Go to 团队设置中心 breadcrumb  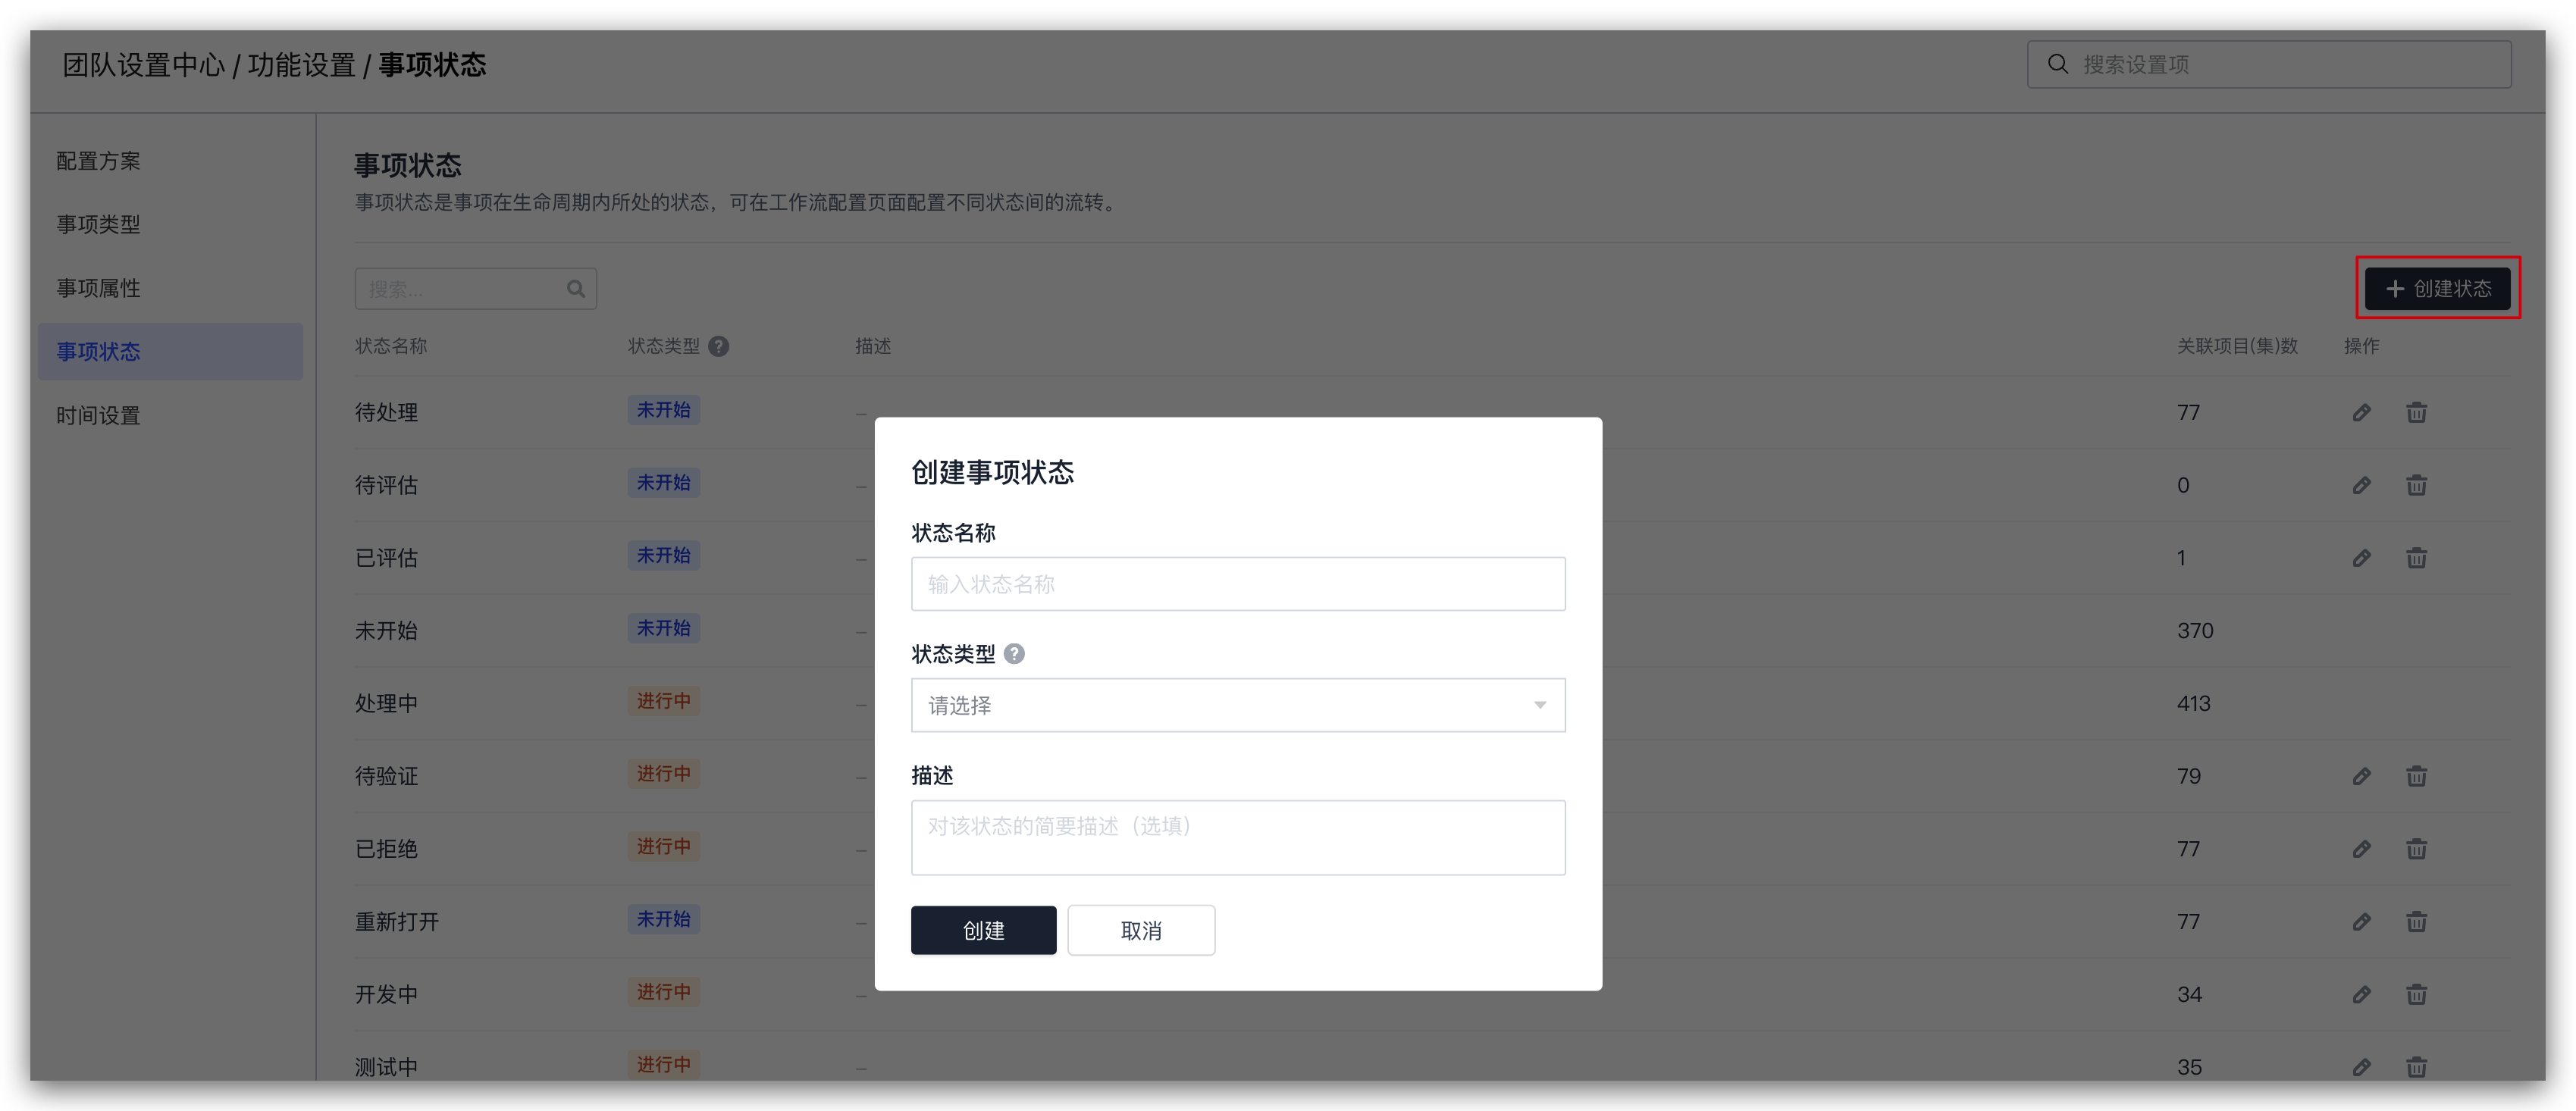pos(144,65)
